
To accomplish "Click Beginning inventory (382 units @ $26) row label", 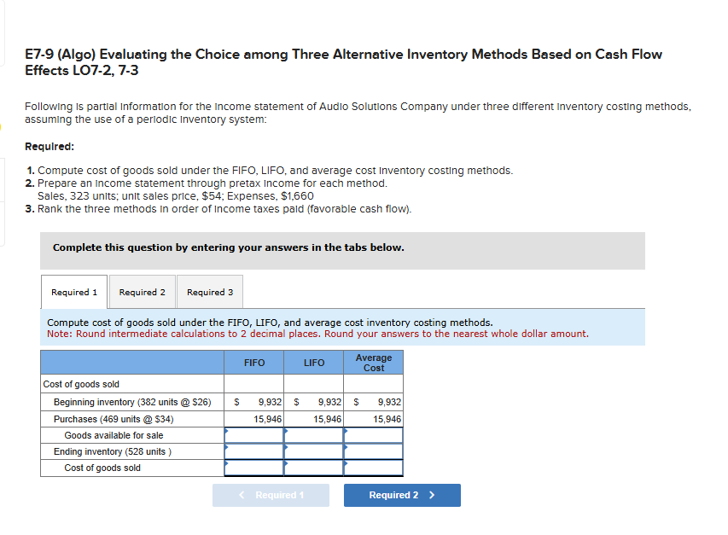I will coord(132,402).
